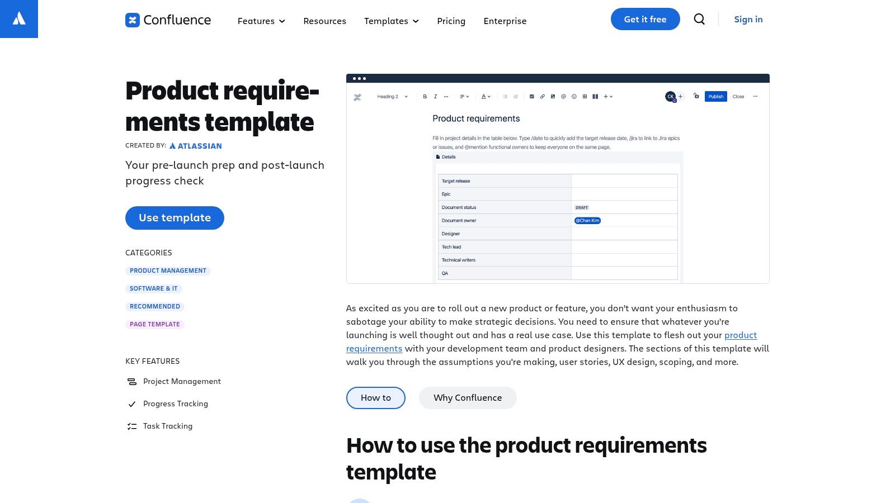Click the 'Task Tracking' feature text

168,426
